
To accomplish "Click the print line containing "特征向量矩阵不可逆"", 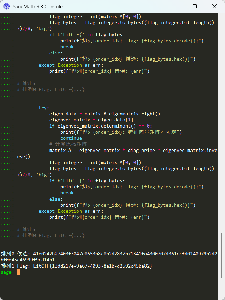I will coord(121,132).
